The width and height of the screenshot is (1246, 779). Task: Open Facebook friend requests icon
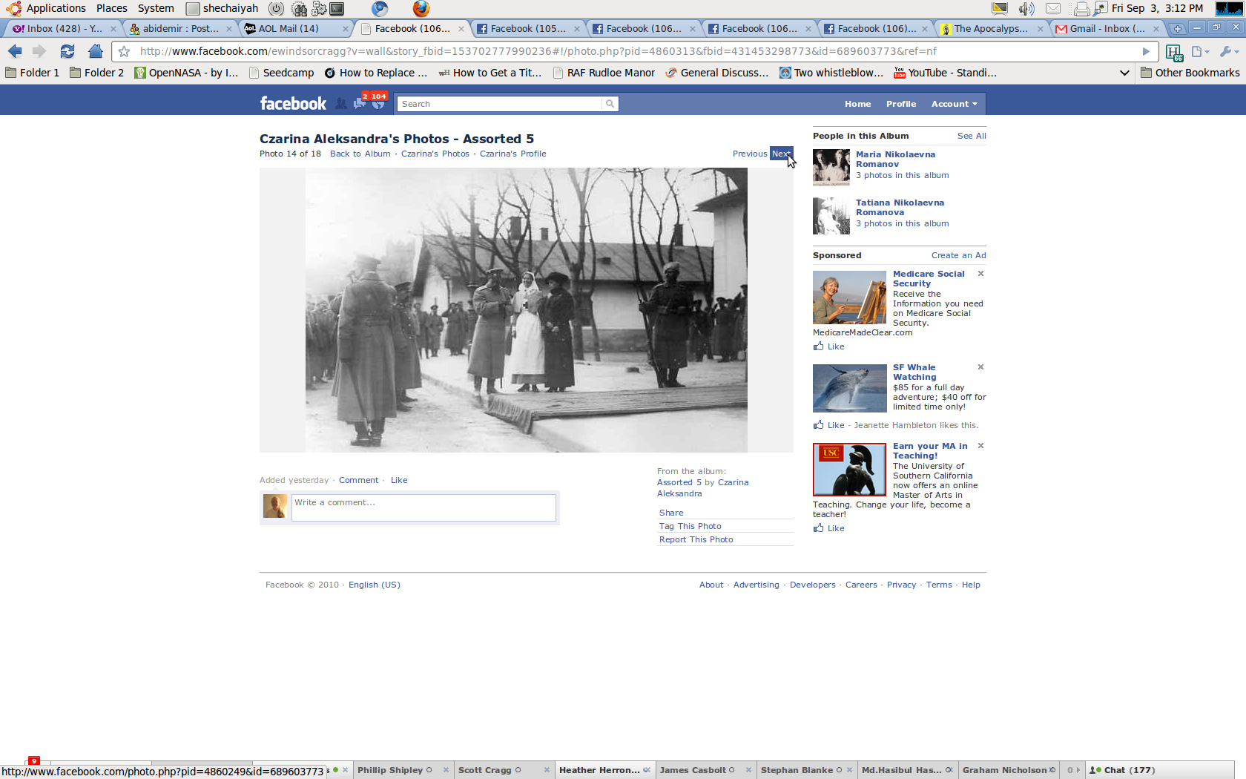pyautogui.click(x=340, y=104)
